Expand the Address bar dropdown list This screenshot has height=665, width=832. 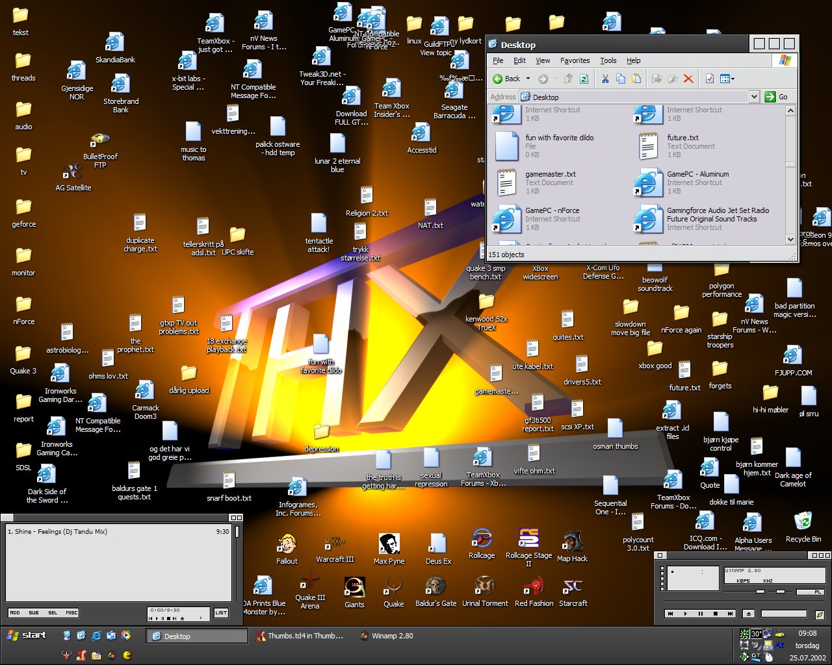(x=754, y=97)
